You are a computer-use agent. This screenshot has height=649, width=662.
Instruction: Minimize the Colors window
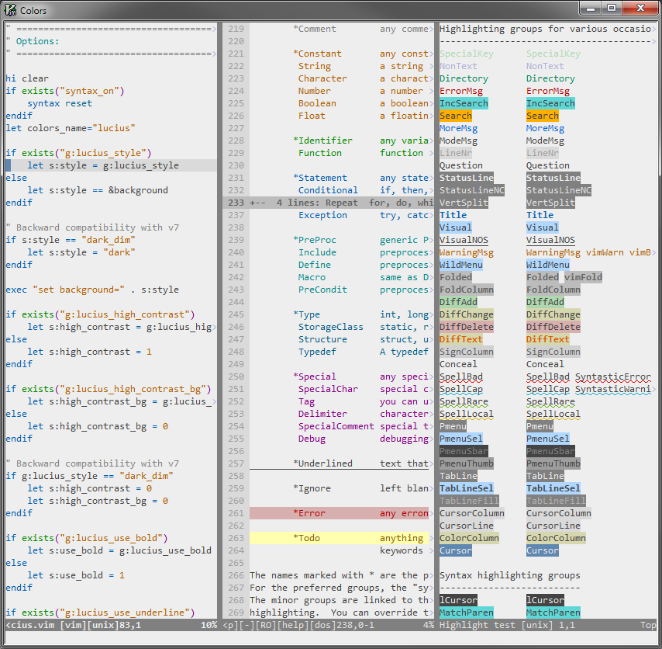[591, 8]
